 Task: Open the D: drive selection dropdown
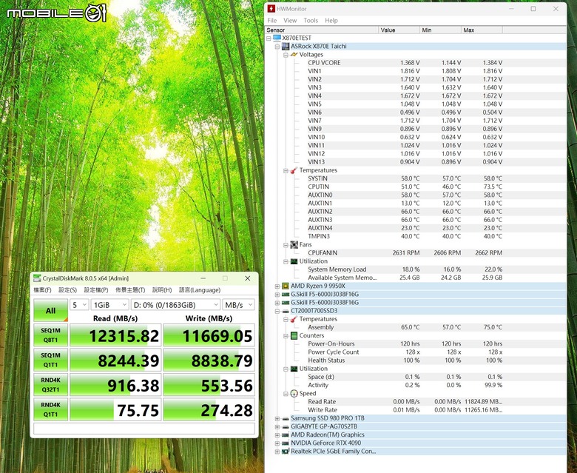[175, 305]
